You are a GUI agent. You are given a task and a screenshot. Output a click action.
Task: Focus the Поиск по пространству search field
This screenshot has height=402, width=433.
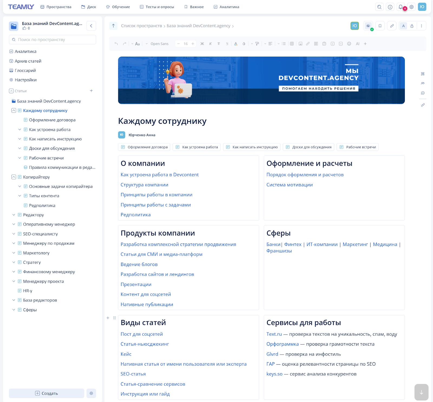[53, 40]
